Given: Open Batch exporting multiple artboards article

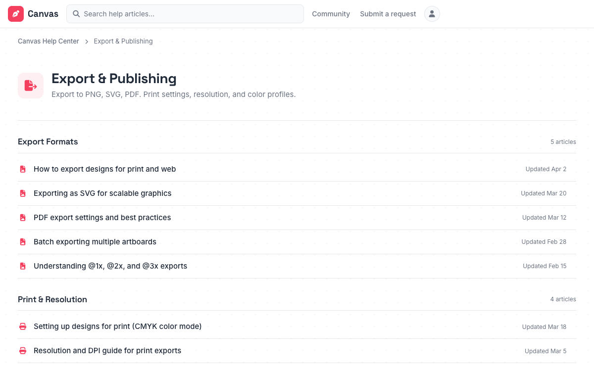Looking at the screenshot, I should 95,242.
